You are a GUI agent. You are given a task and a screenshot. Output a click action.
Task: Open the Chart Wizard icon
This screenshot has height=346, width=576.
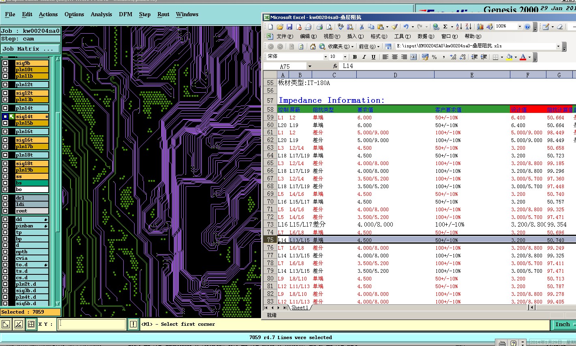pos(480,27)
